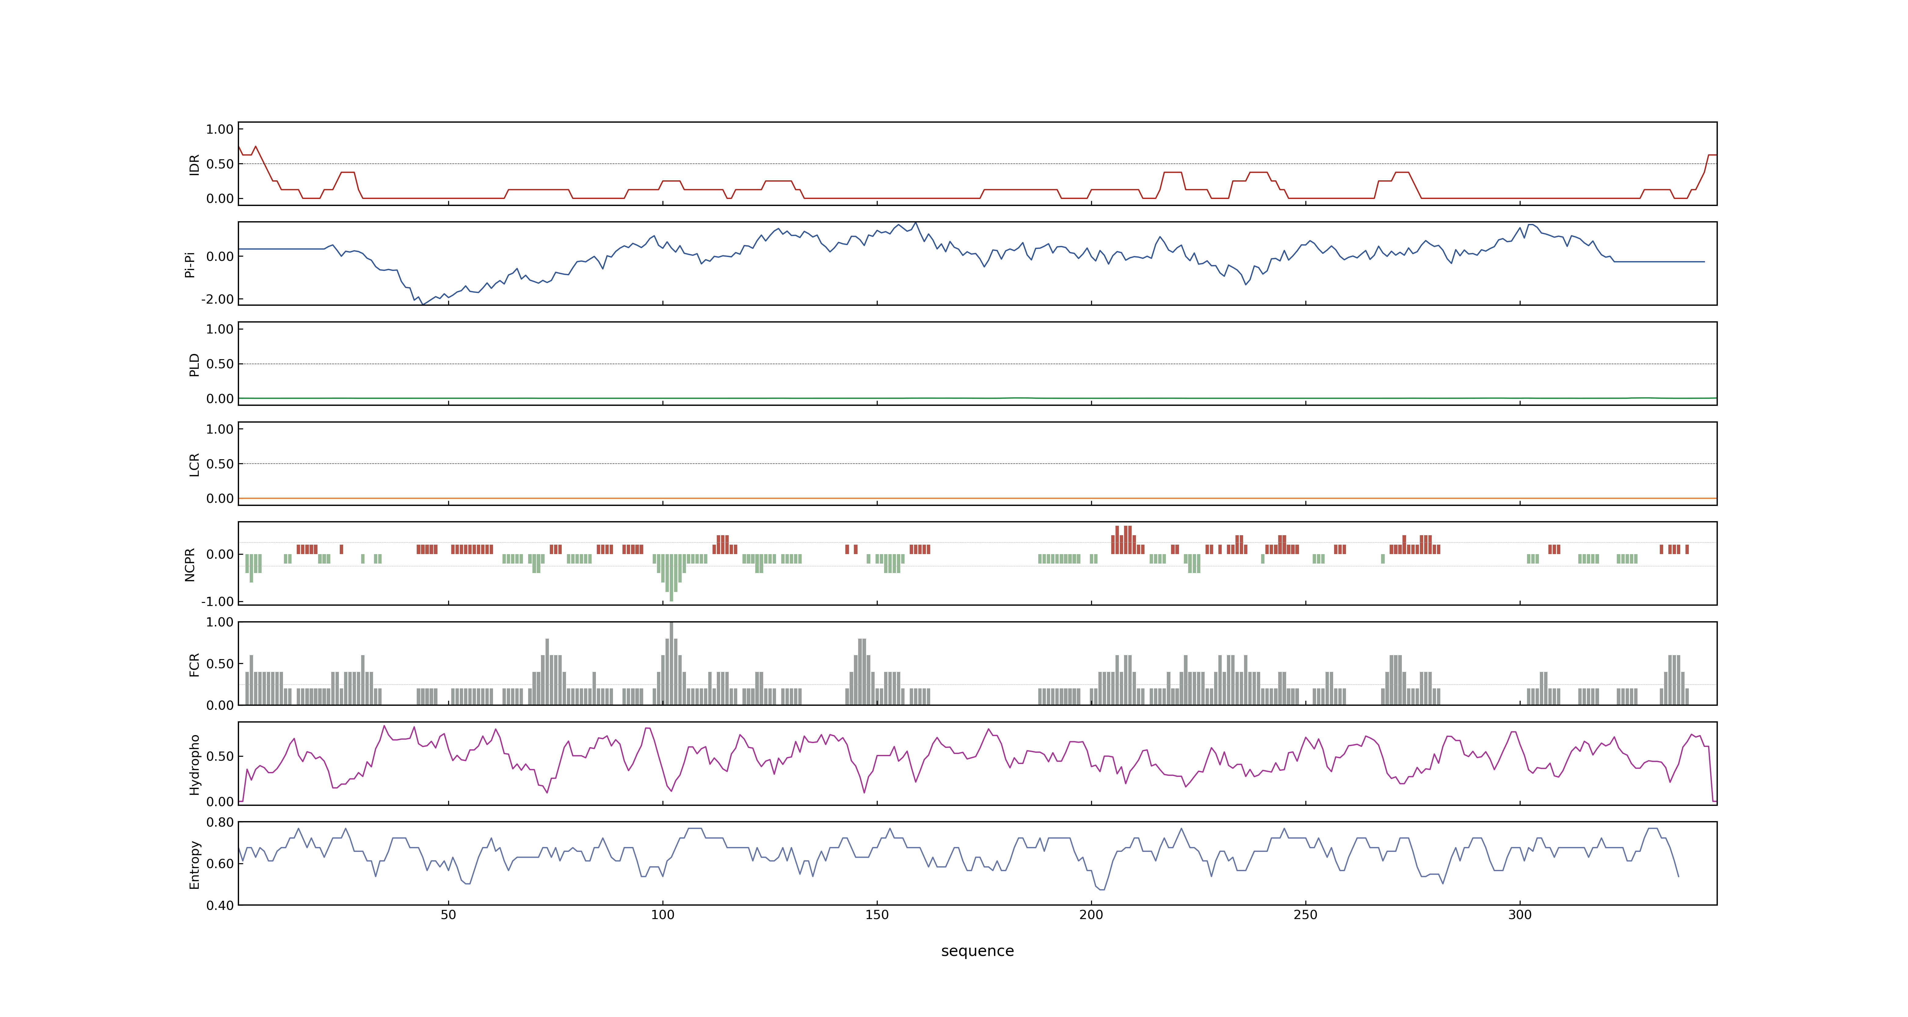Click the Entropy axis label
Image resolution: width=1908 pixels, height=1017 pixels.
194,864
